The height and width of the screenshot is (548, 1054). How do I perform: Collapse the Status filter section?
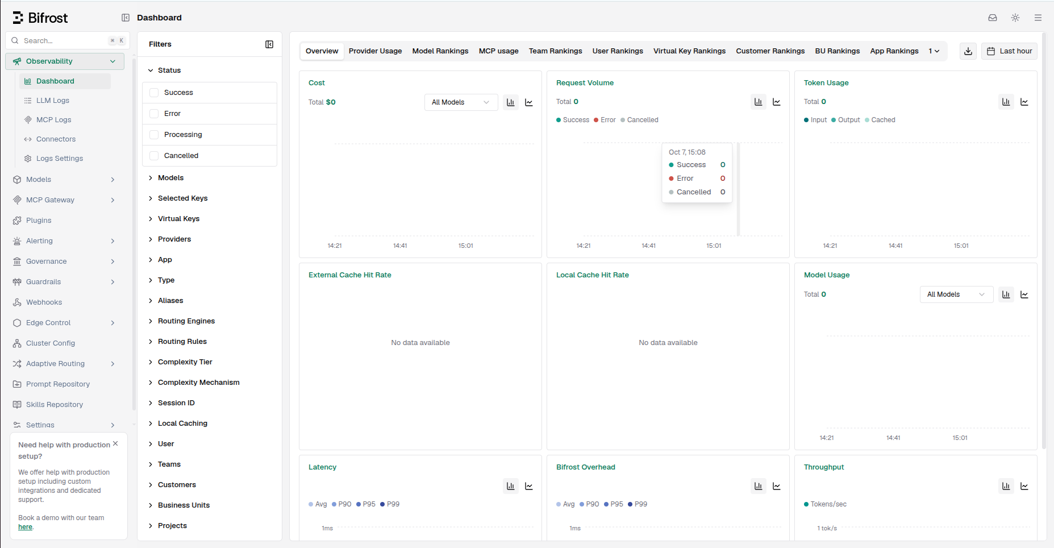[x=164, y=70]
